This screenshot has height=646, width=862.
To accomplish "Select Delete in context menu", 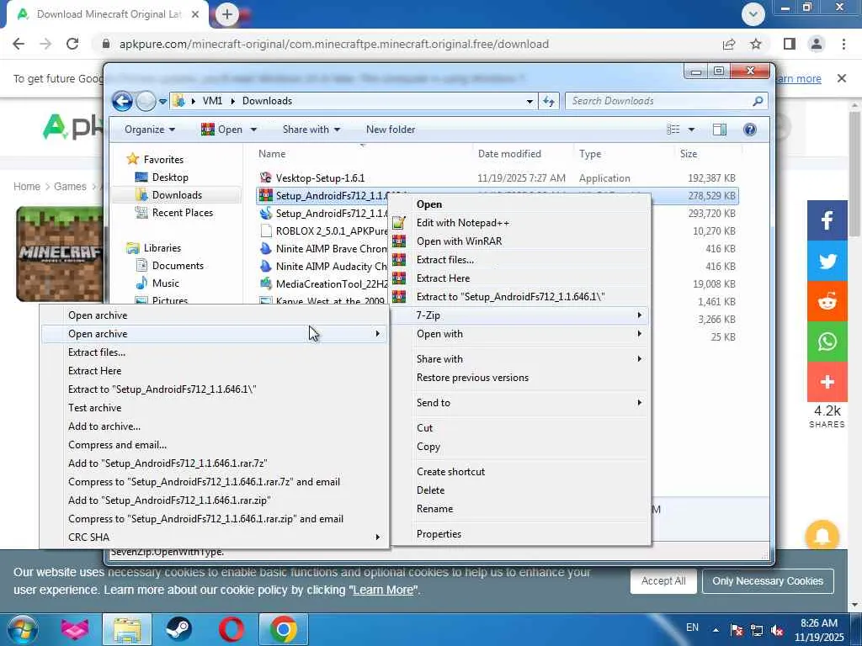I will point(520,490).
